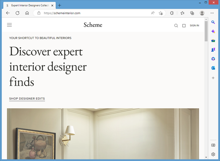
Task: Open the sidebar Games chess icon
Action: pos(213,50)
